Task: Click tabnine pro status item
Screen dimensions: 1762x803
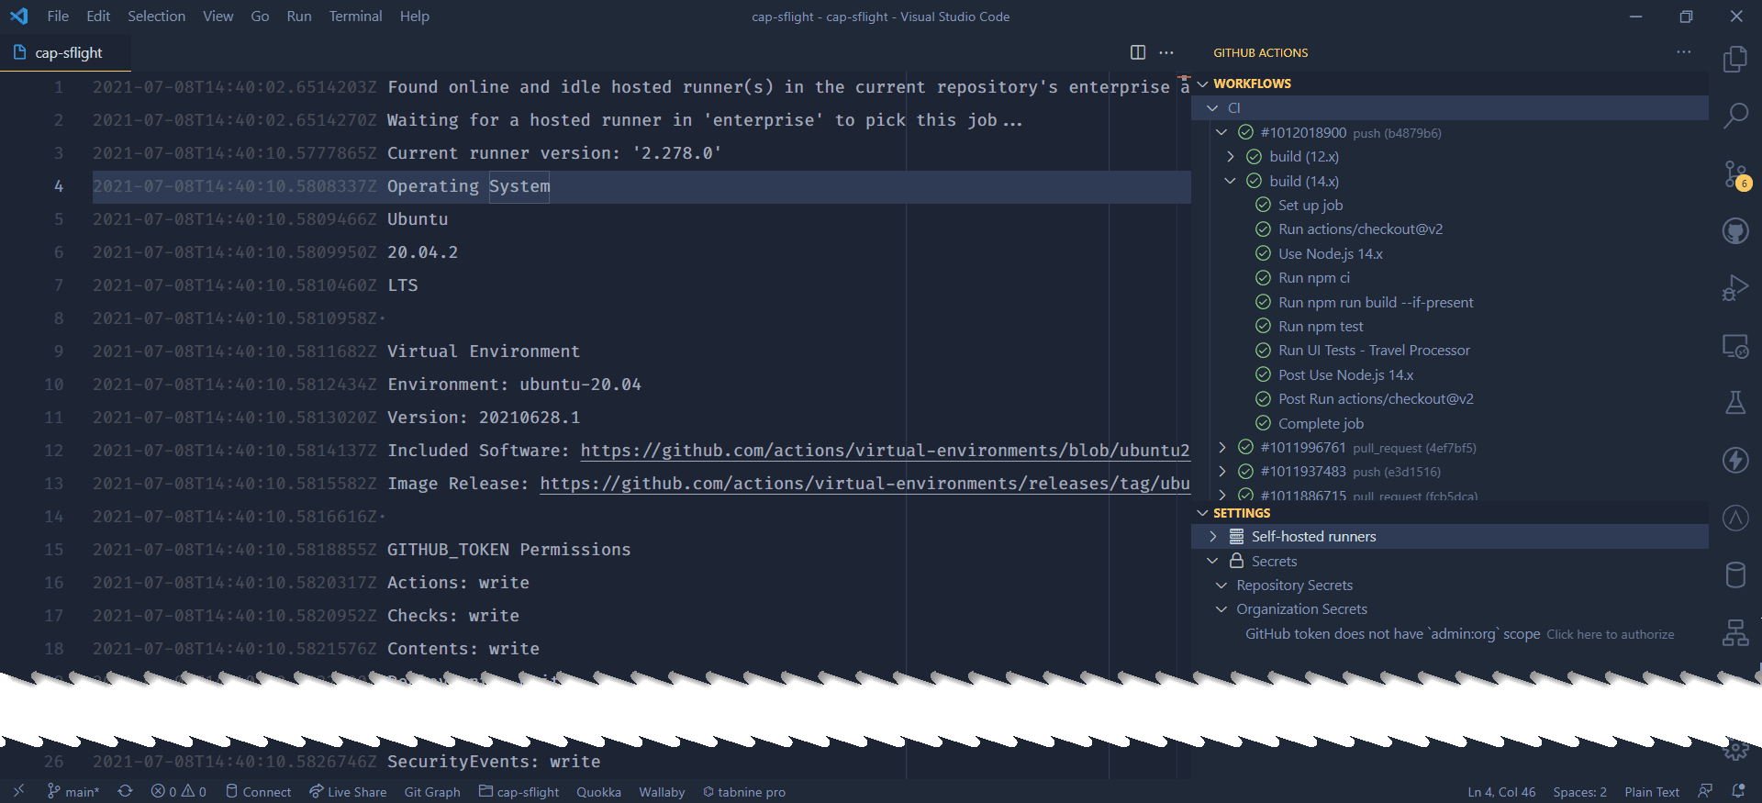Action: coord(744,791)
